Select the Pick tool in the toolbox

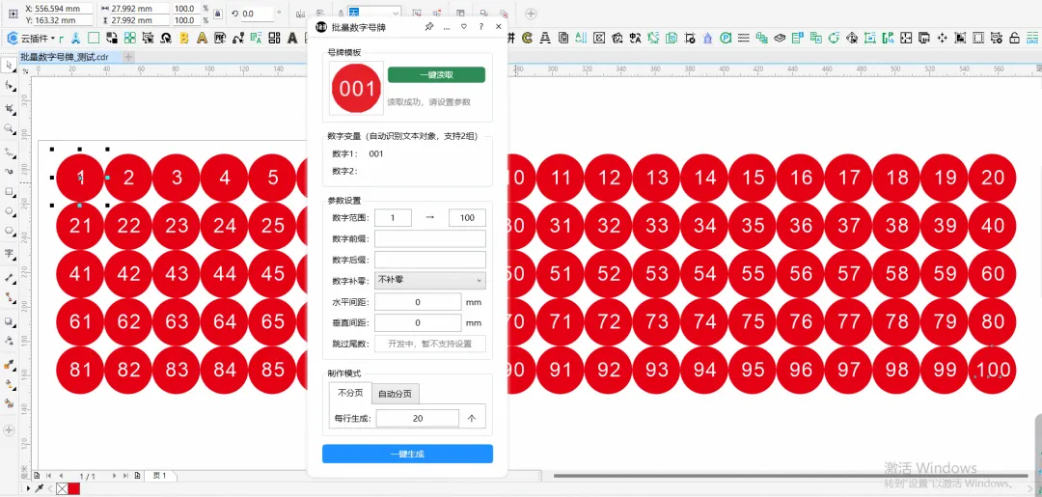point(9,66)
